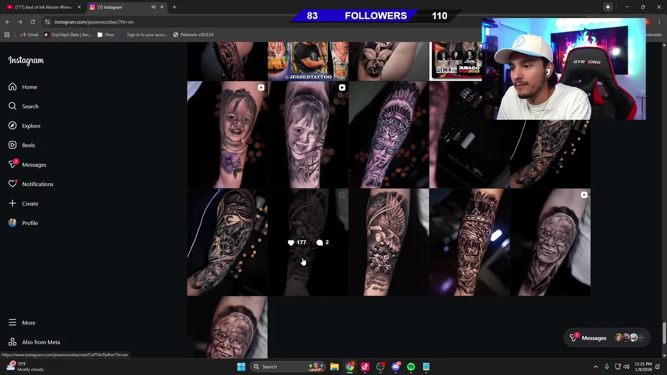Open the Instagram Search panel
This screenshot has width=667, height=375.
[23, 106]
